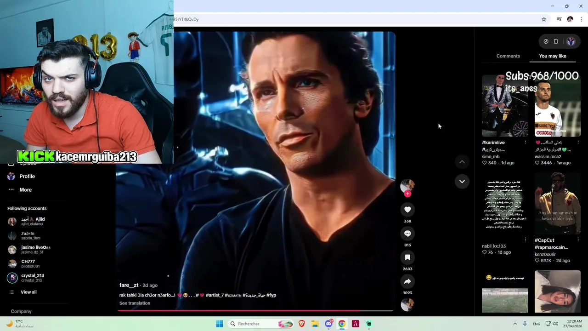The width and height of the screenshot is (588, 331).
Task: Open options menu for simo_mb video
Action: tap(526, 143)
